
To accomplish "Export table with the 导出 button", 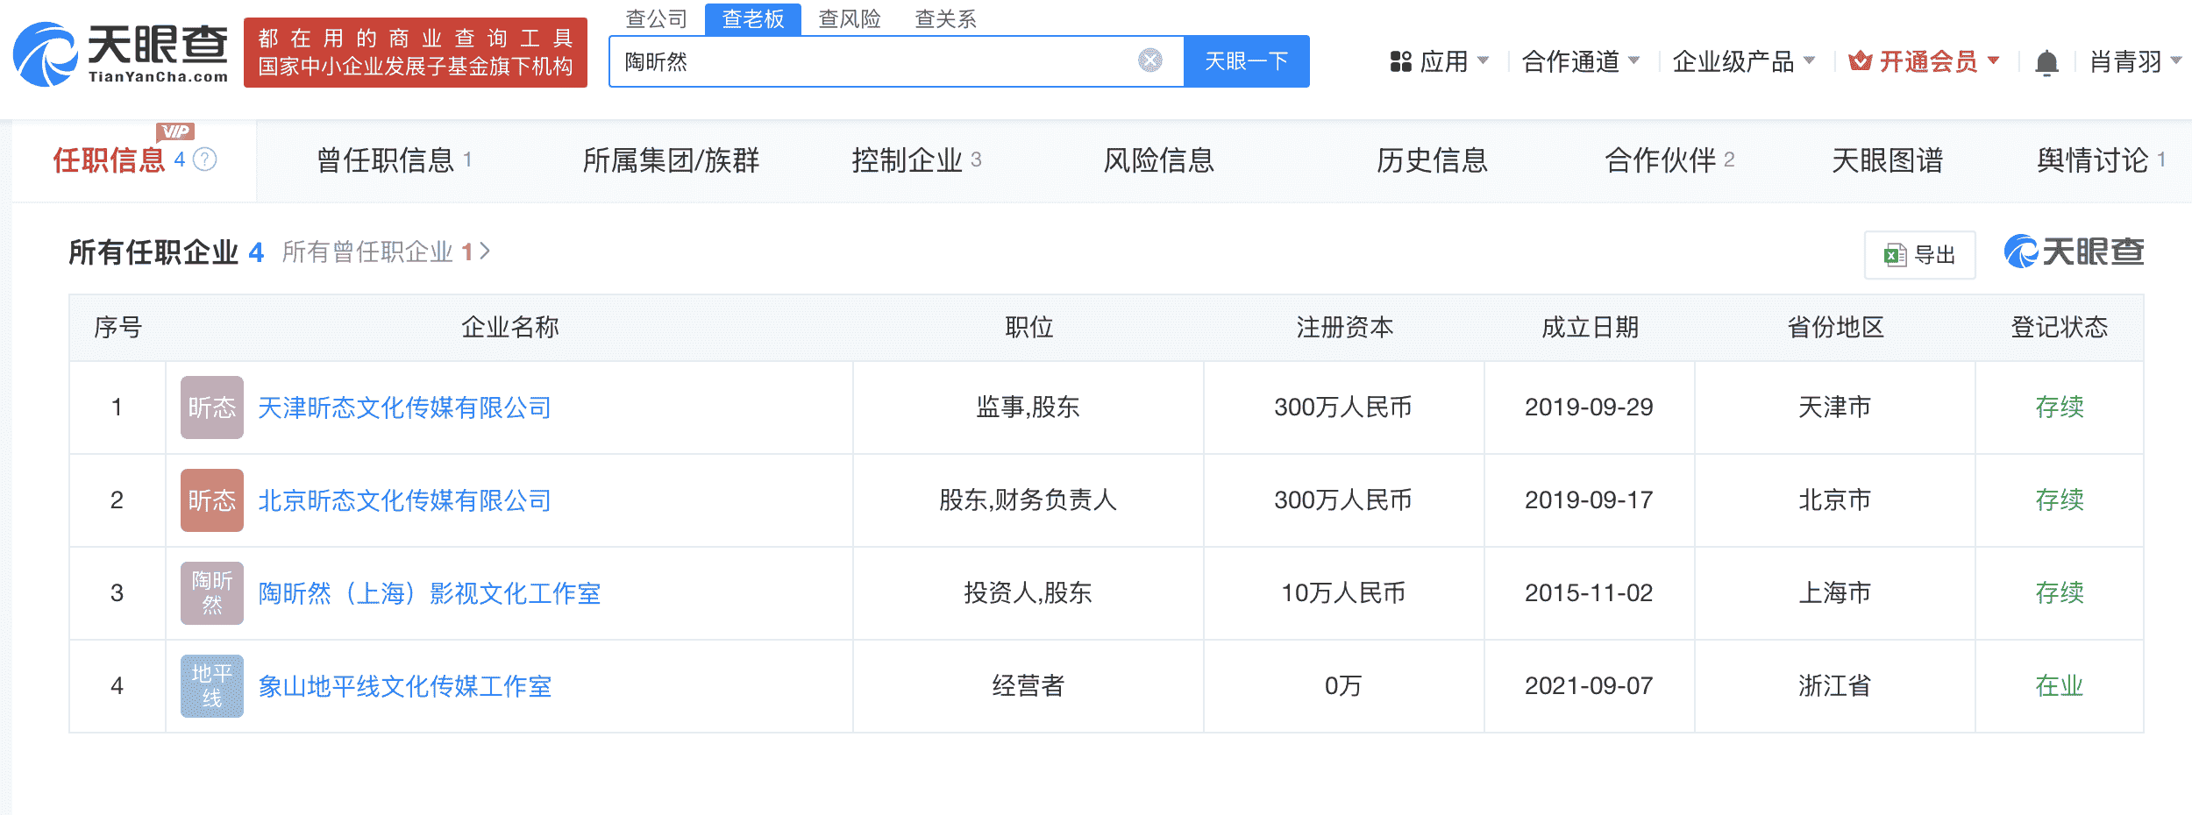I will (x=1919, y=255).
